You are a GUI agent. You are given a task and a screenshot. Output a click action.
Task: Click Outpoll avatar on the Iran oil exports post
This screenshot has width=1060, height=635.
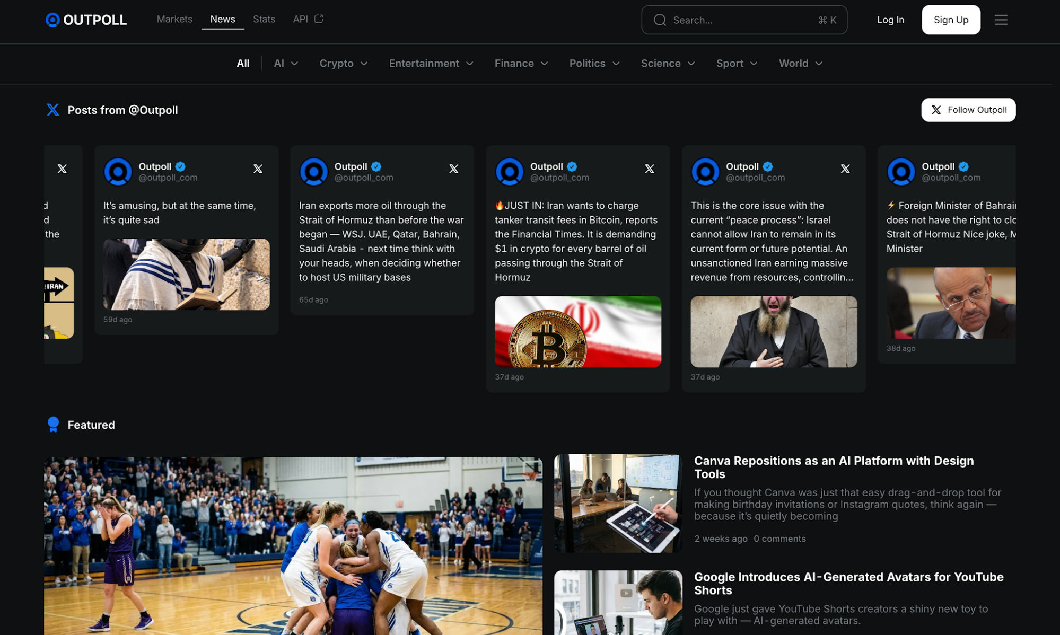pos(313,171)
